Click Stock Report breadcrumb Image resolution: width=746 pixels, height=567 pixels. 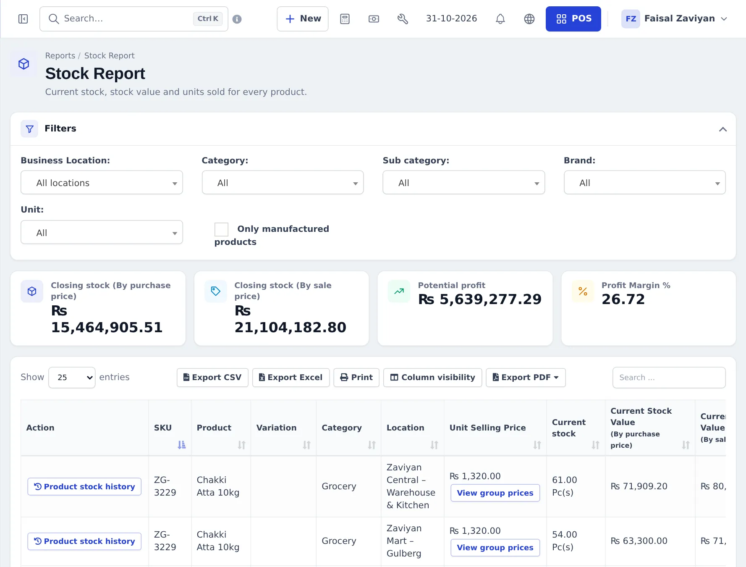(x=109, y=55)
